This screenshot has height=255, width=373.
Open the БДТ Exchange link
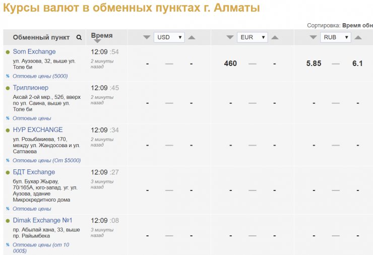[x=34, y=172]
